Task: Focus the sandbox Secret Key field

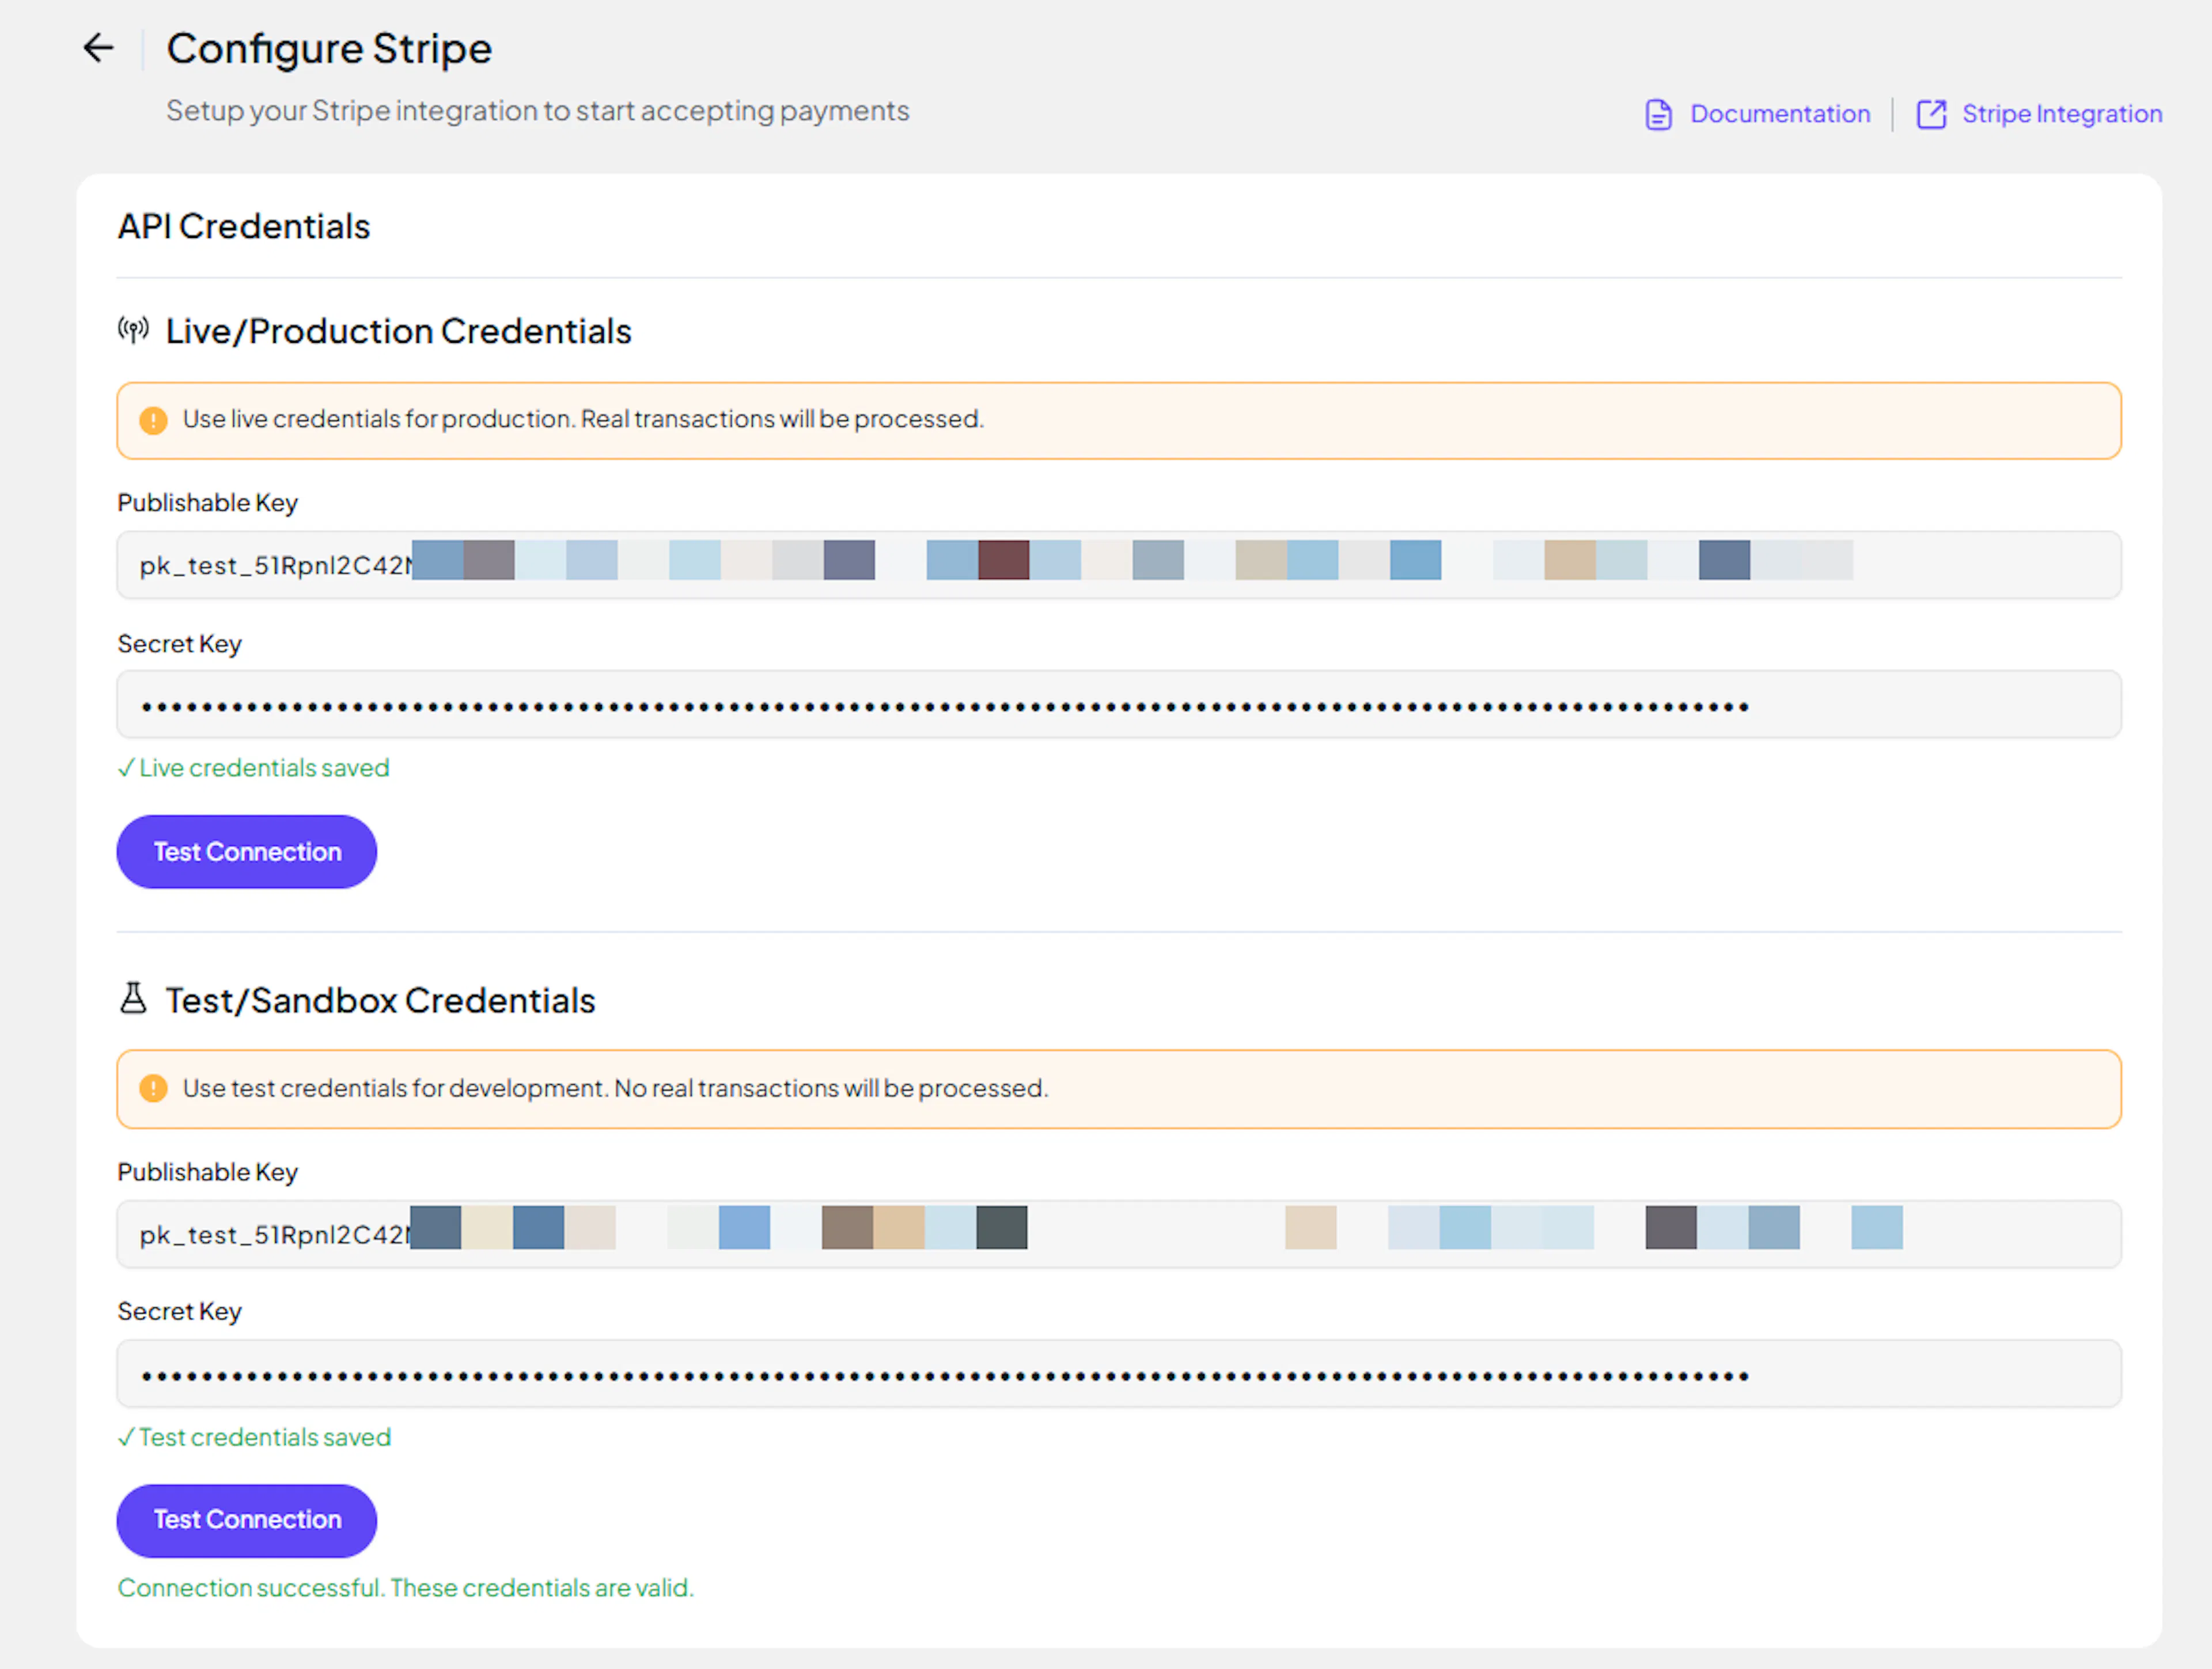Action: tap(1118, 1374)
